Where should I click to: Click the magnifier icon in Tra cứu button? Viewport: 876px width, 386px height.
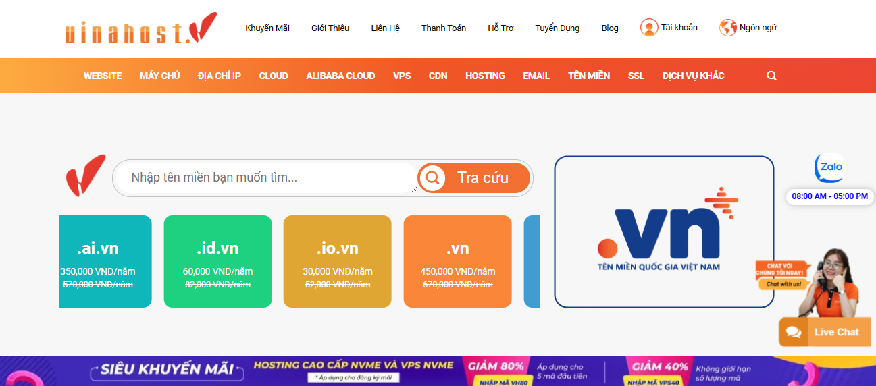[x=432, y=178]
